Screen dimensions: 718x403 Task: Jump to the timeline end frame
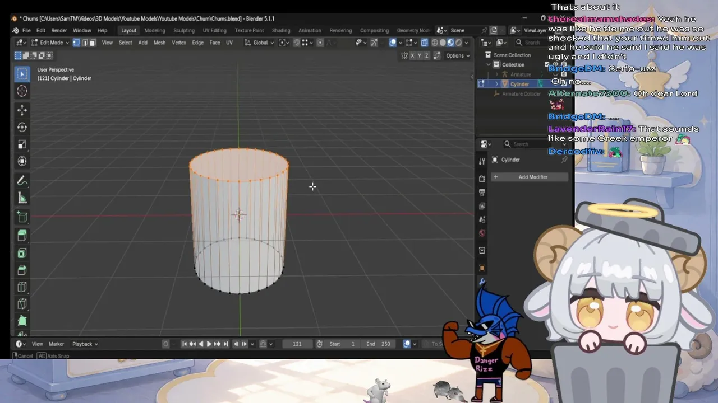[x=225, y=344]
